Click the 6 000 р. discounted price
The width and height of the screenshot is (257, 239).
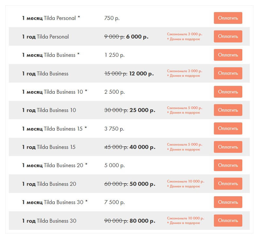137,37
